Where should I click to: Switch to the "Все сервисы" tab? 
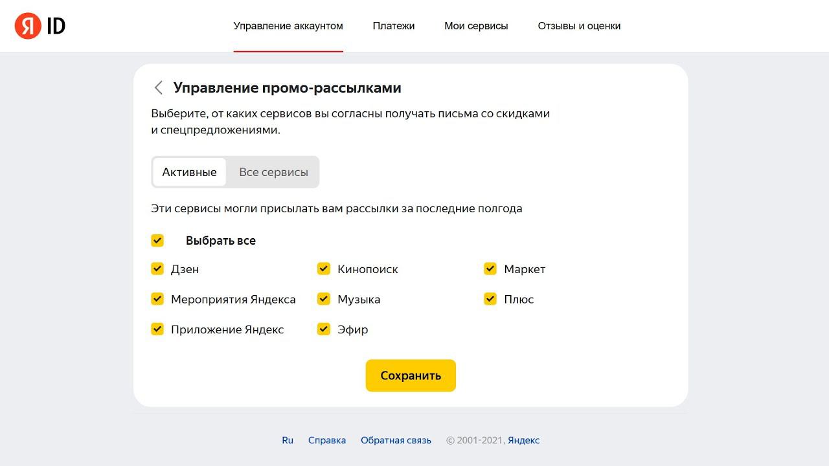click(273, 172)
